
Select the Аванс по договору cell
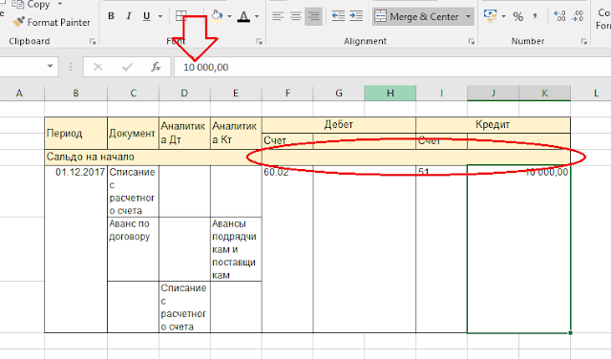(x=134, y=249)
